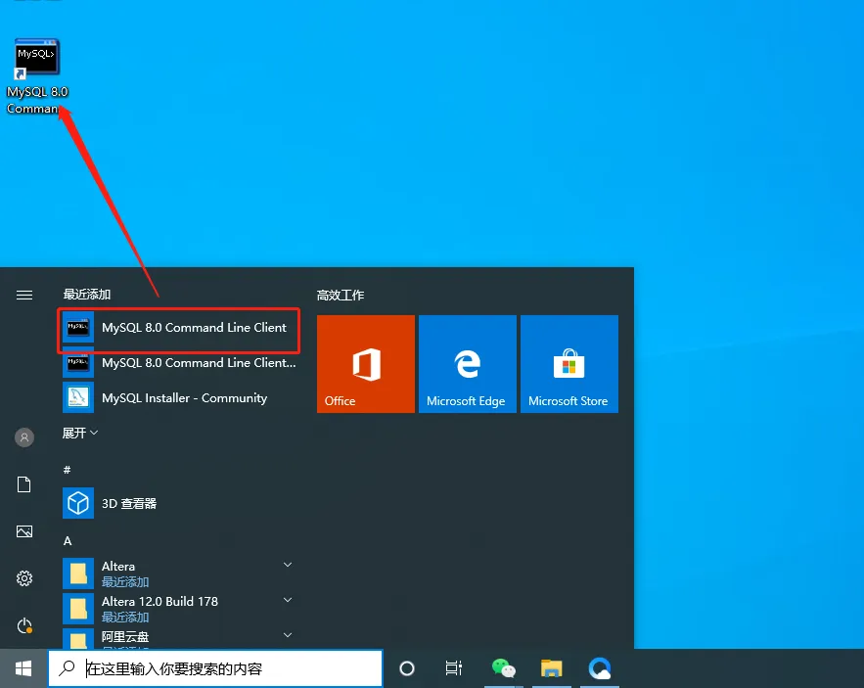This screenshot has width=864, height=688.
Task: Click the Power icon in Start sidebar
Action: (24, 625)
